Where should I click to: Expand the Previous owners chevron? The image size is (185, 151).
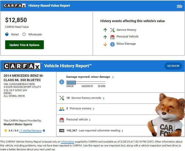94,109
